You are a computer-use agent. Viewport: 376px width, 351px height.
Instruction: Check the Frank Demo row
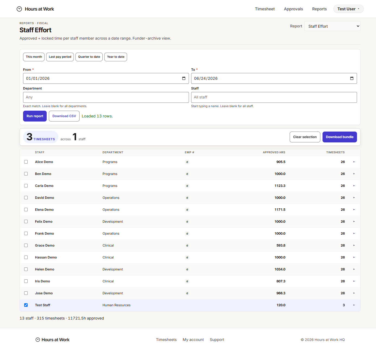pyautogui.click(x=26, y=234)
